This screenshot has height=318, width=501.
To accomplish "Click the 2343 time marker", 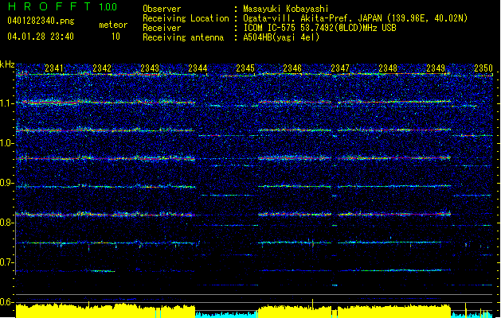I will (x=150, y=68).
